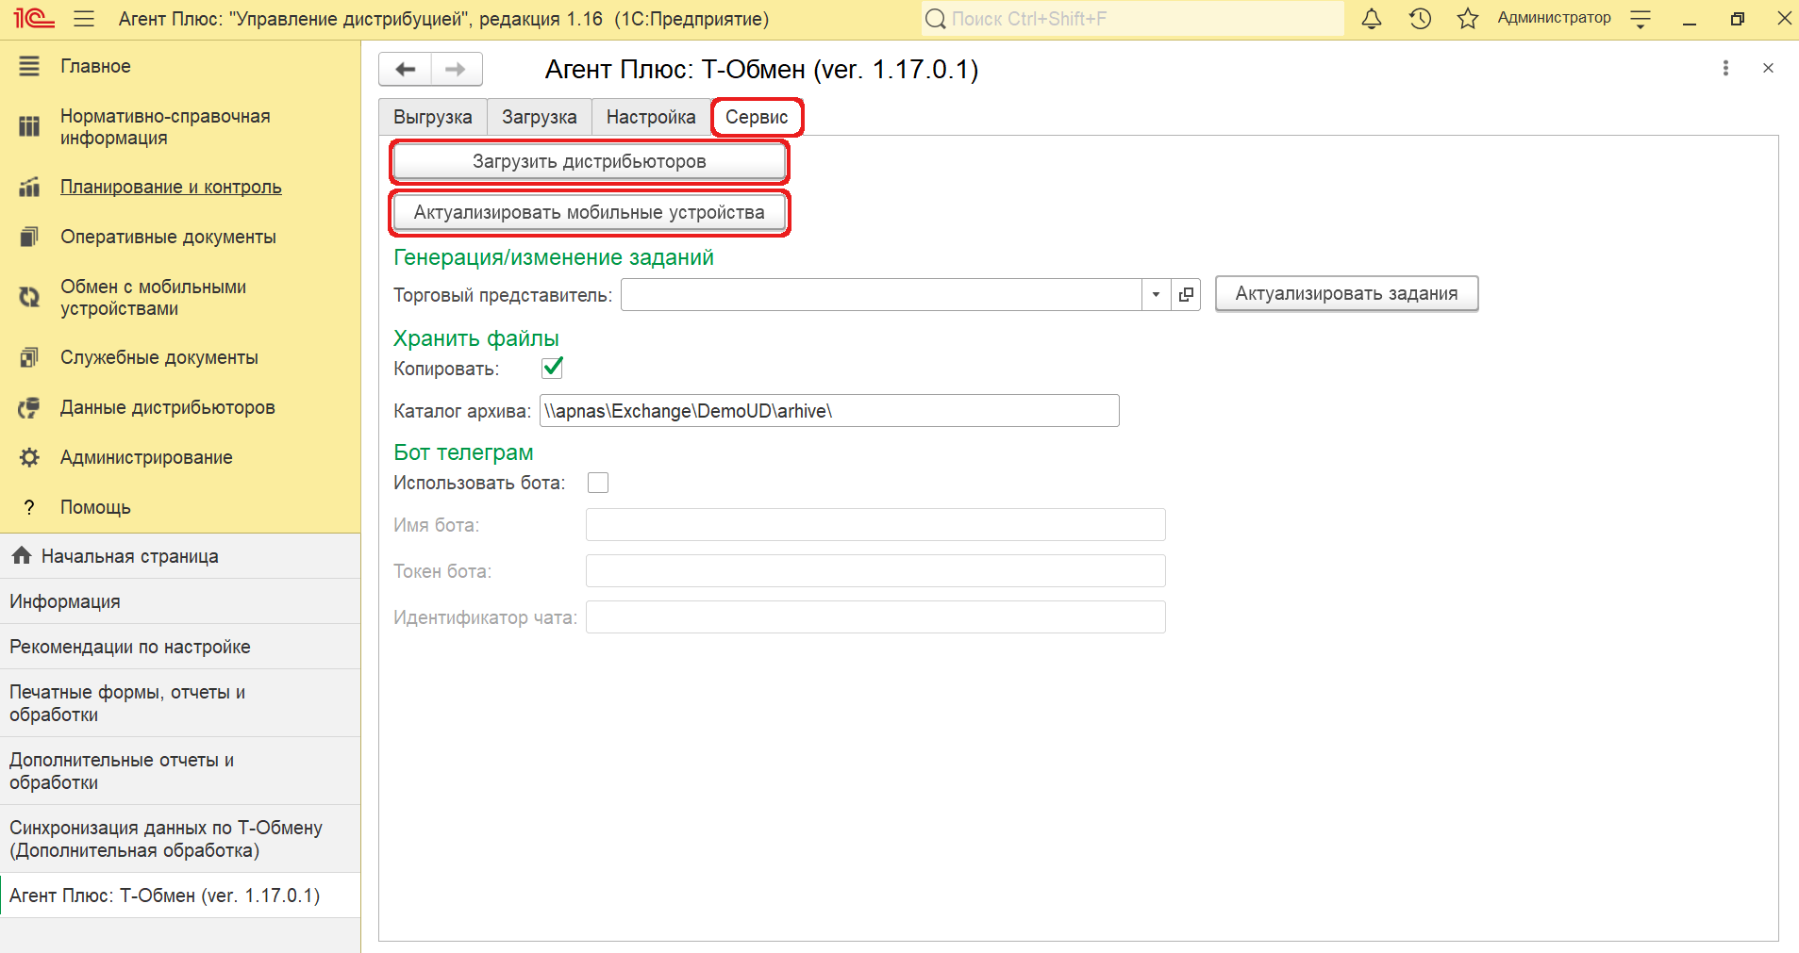Select the Сервис tab
Viewport: 1799px width, 953px height.
coord(757,117)
